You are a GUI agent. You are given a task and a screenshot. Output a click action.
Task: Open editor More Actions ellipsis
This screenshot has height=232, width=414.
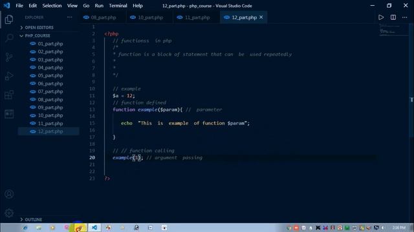click(404, 17)
